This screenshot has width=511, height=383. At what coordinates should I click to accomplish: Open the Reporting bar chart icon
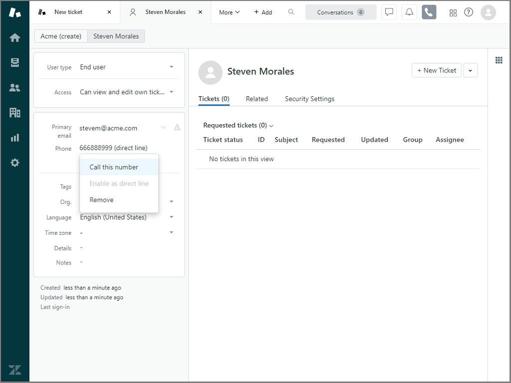pyautogui.click(x=14, y=138)
